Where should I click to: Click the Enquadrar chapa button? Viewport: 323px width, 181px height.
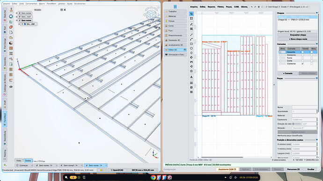(298, 35)
